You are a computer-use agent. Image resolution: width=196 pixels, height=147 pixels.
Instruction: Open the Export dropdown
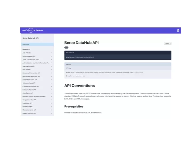168,43
